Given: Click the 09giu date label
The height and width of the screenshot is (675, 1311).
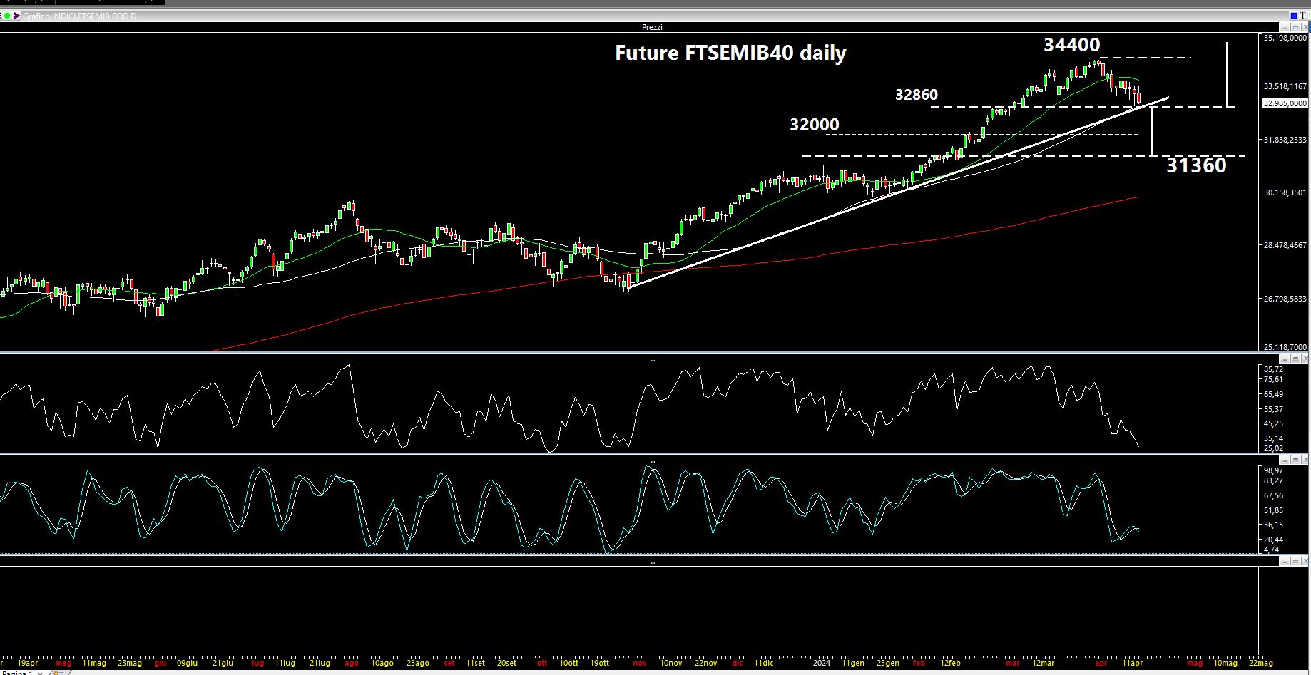Looking at the screenshot, I should point(187,663).
